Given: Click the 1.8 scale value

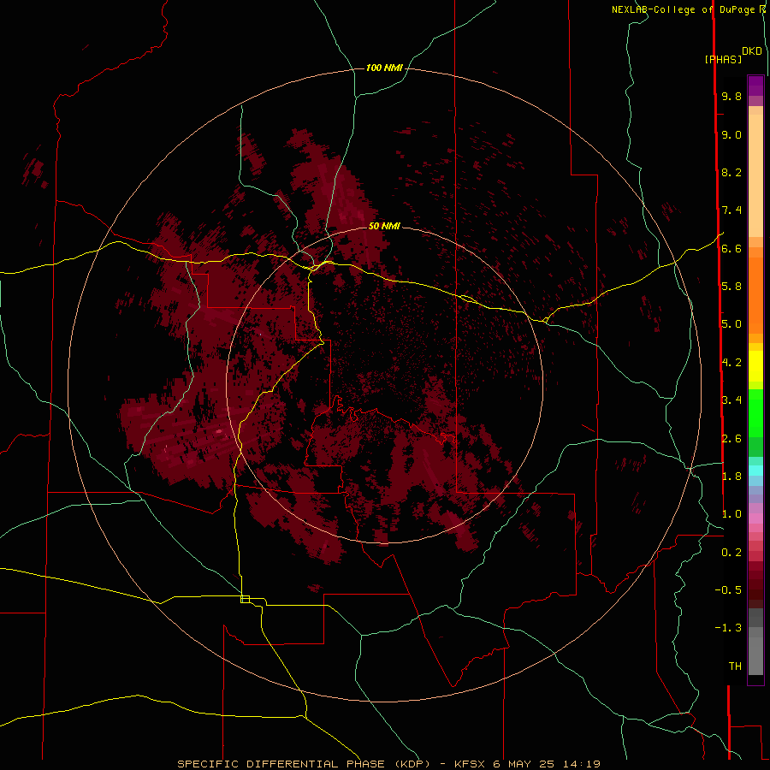Looking at the screenshot, I should point(731,476).
